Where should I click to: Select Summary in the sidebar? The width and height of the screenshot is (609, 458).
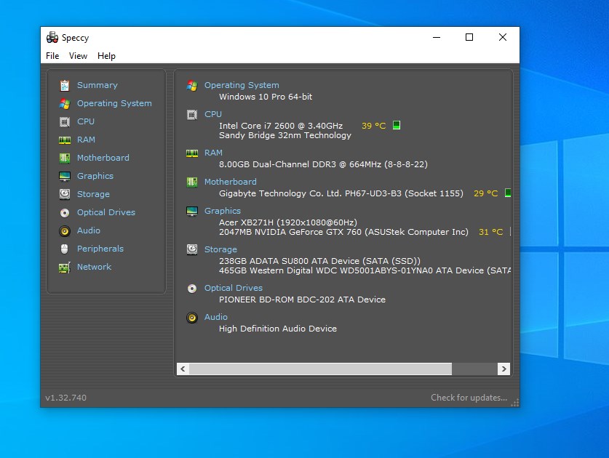97,85
